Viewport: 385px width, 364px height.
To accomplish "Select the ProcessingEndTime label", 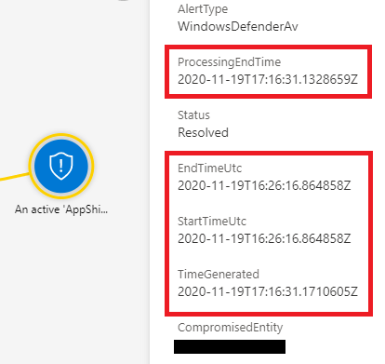I will tap(229, 62).
